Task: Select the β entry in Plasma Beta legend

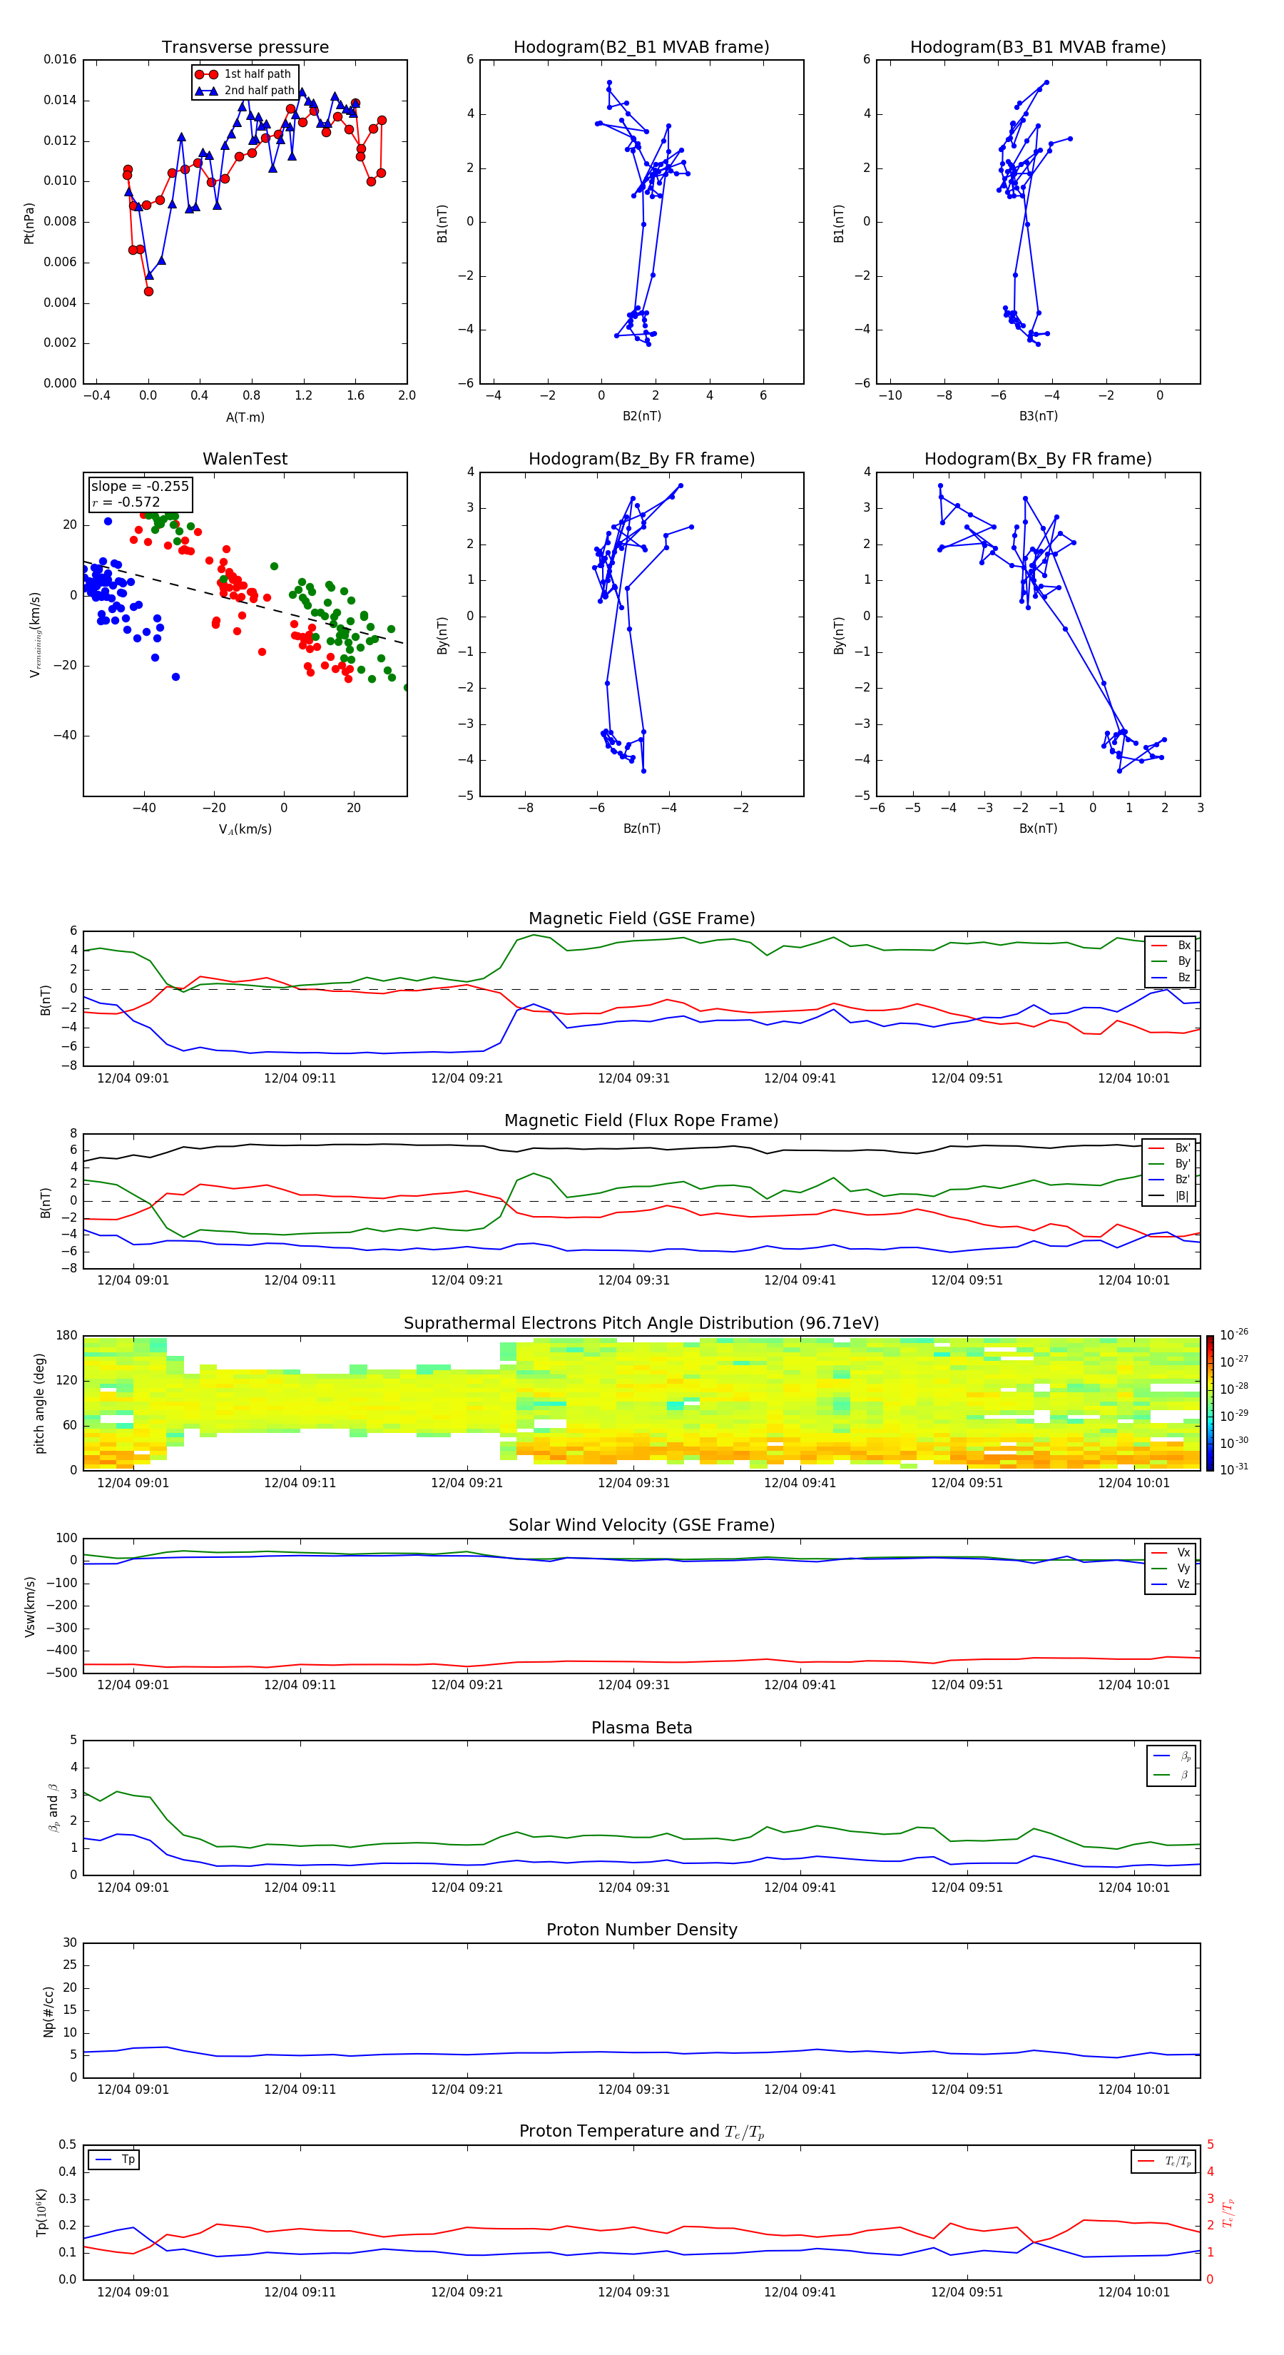Action: tap(1173, 1775)
